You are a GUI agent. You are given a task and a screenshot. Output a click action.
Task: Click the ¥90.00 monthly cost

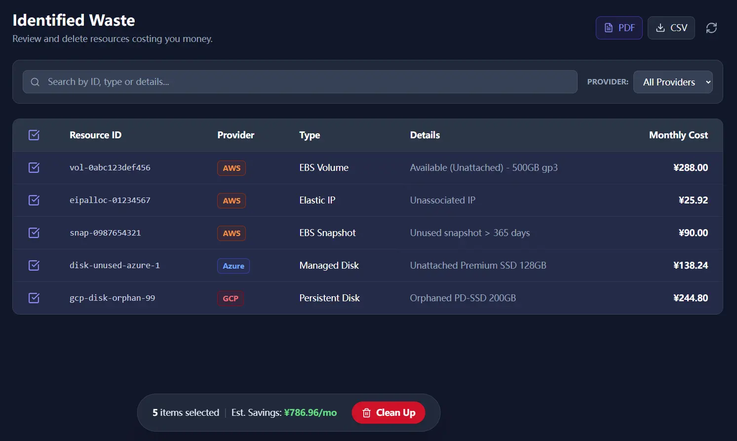(693, 233)
